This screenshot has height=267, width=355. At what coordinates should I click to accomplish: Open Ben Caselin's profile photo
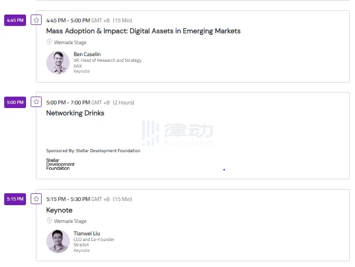[58, 62]
